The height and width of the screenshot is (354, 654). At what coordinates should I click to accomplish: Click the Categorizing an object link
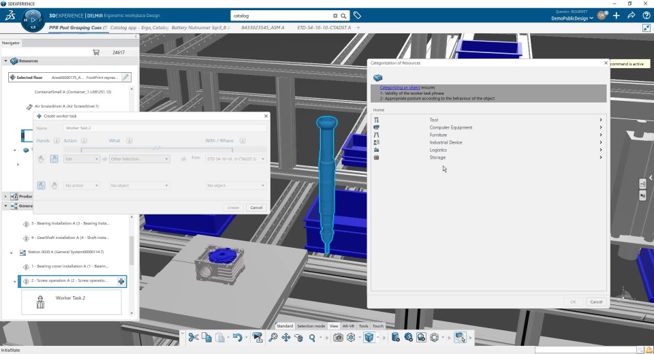pyautogui.click(x=400, y=87)
